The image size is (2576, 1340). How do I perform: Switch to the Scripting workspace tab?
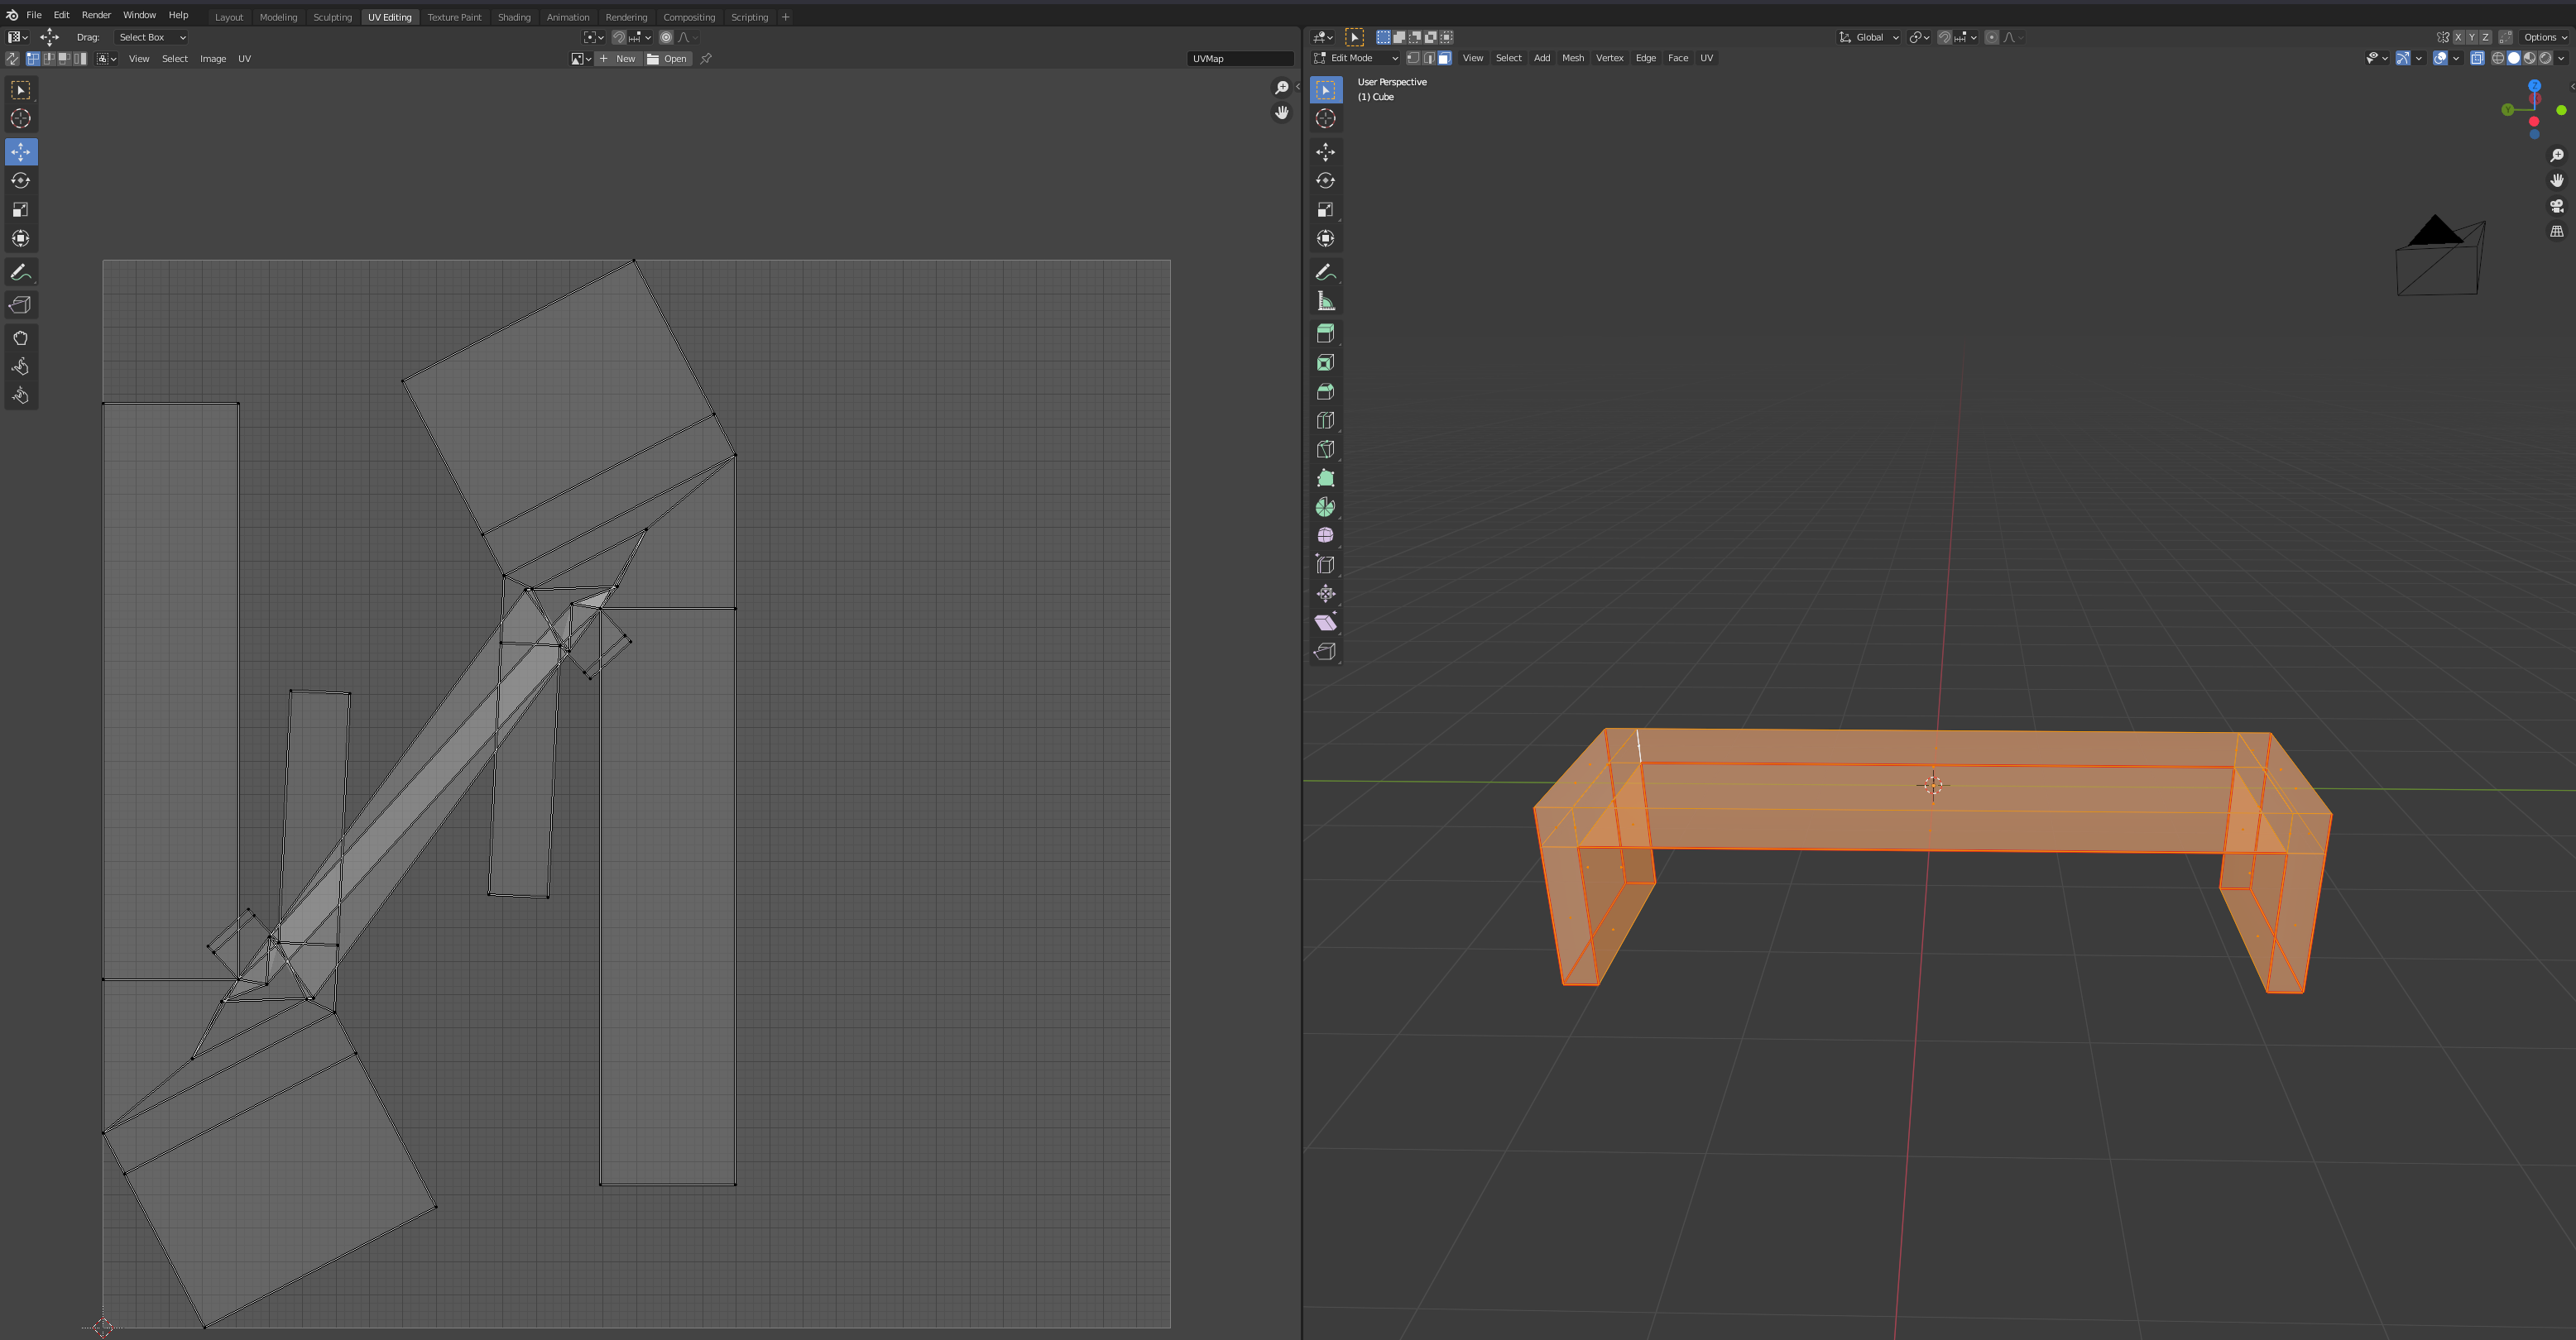pos(748,17)
